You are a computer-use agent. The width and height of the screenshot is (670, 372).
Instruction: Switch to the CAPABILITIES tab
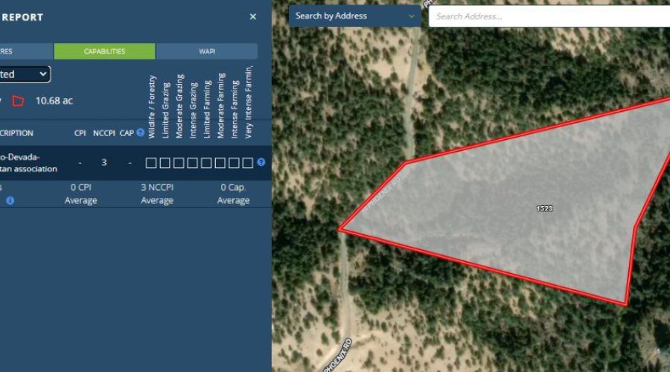tap(104, 51)
